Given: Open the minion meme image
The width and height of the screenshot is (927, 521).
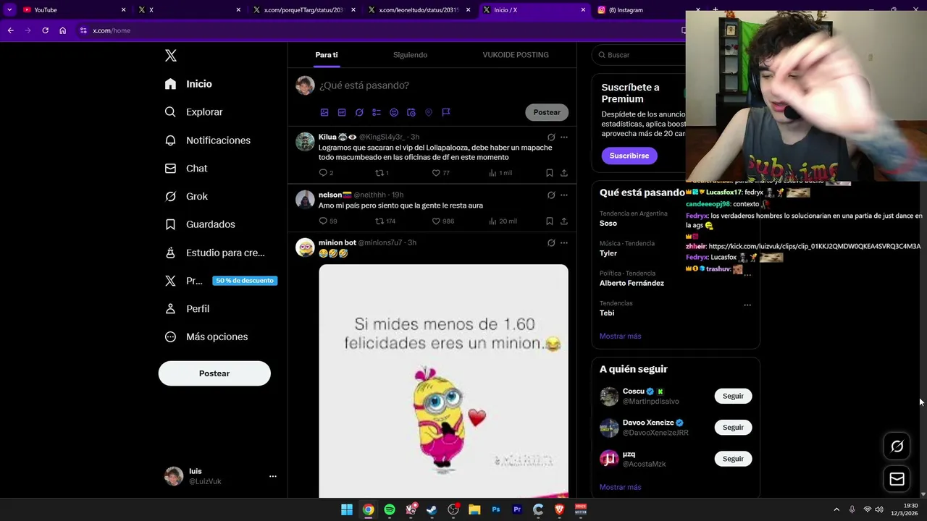Looking at the screenshot, I should coord(443,381).
